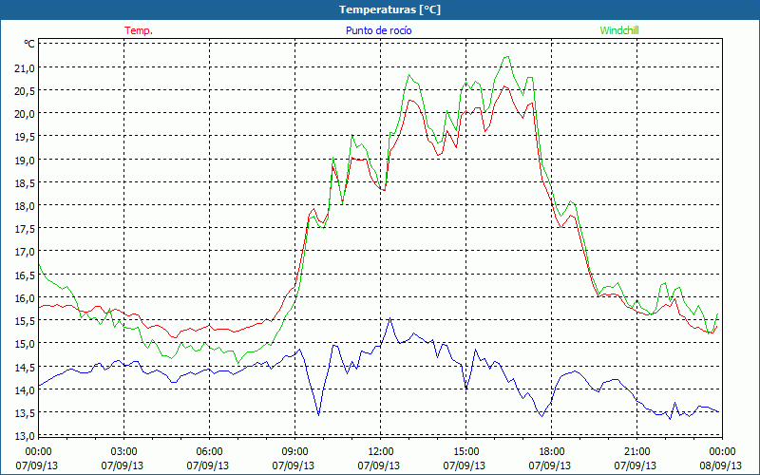Viewport: 760px width, 475px height.
Task: Click the 13,0 y-axis value
Action: click(25, 436)
